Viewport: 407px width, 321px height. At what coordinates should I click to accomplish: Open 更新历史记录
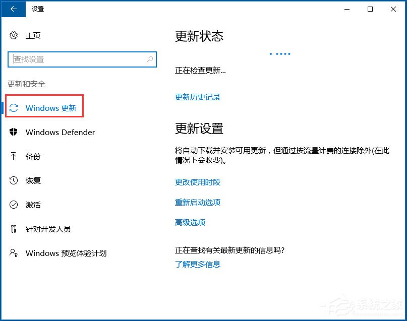click(197, 97)
